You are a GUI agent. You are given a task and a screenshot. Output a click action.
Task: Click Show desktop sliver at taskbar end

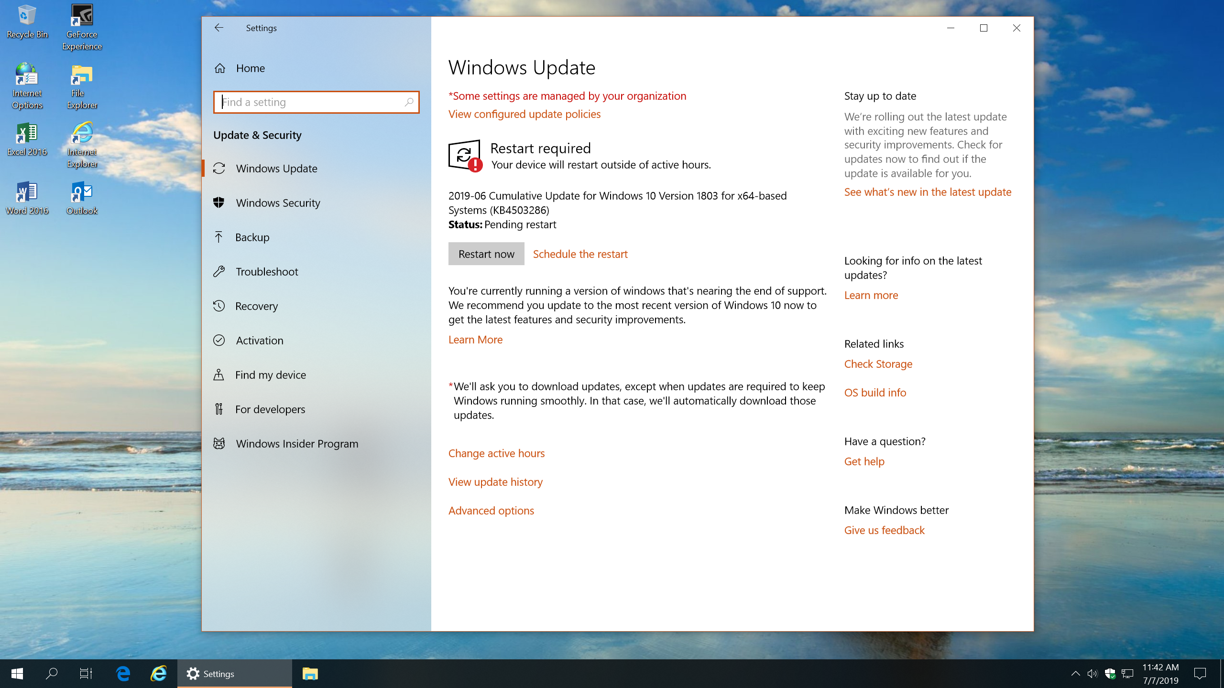(1222, 674)
